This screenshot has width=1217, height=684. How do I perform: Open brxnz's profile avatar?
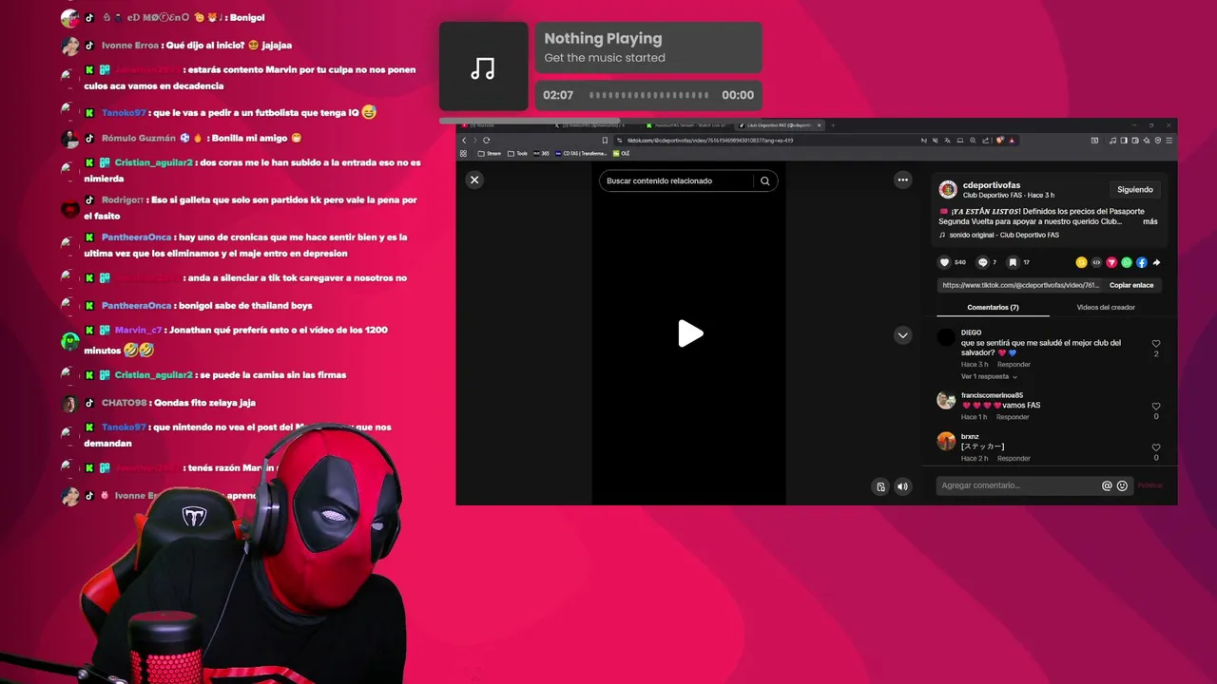pos(946,441)
